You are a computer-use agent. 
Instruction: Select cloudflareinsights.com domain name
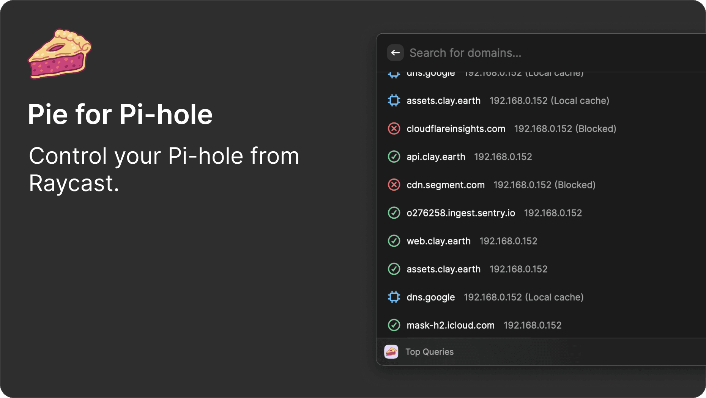coord(456,129)
